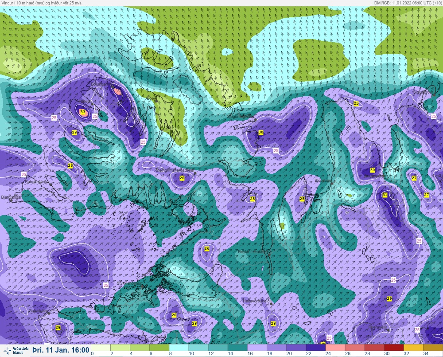Select the pale yellow 0–2 m/s legend swatch
This screenshot has height=357, width=443.
click(x=101, y=347)
